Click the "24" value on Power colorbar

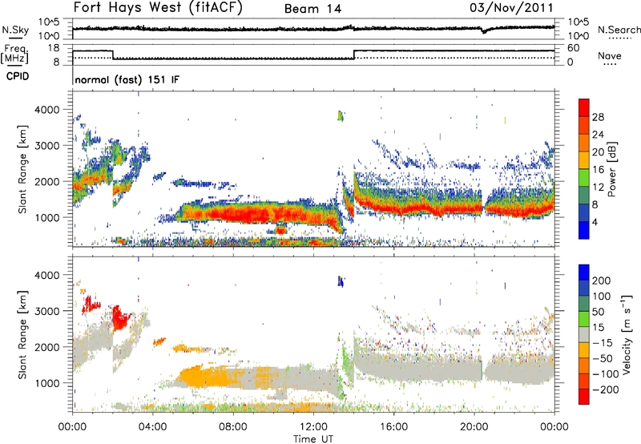point(598,135)
